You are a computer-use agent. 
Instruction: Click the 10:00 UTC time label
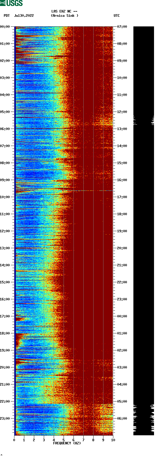[x=122, y=78]
